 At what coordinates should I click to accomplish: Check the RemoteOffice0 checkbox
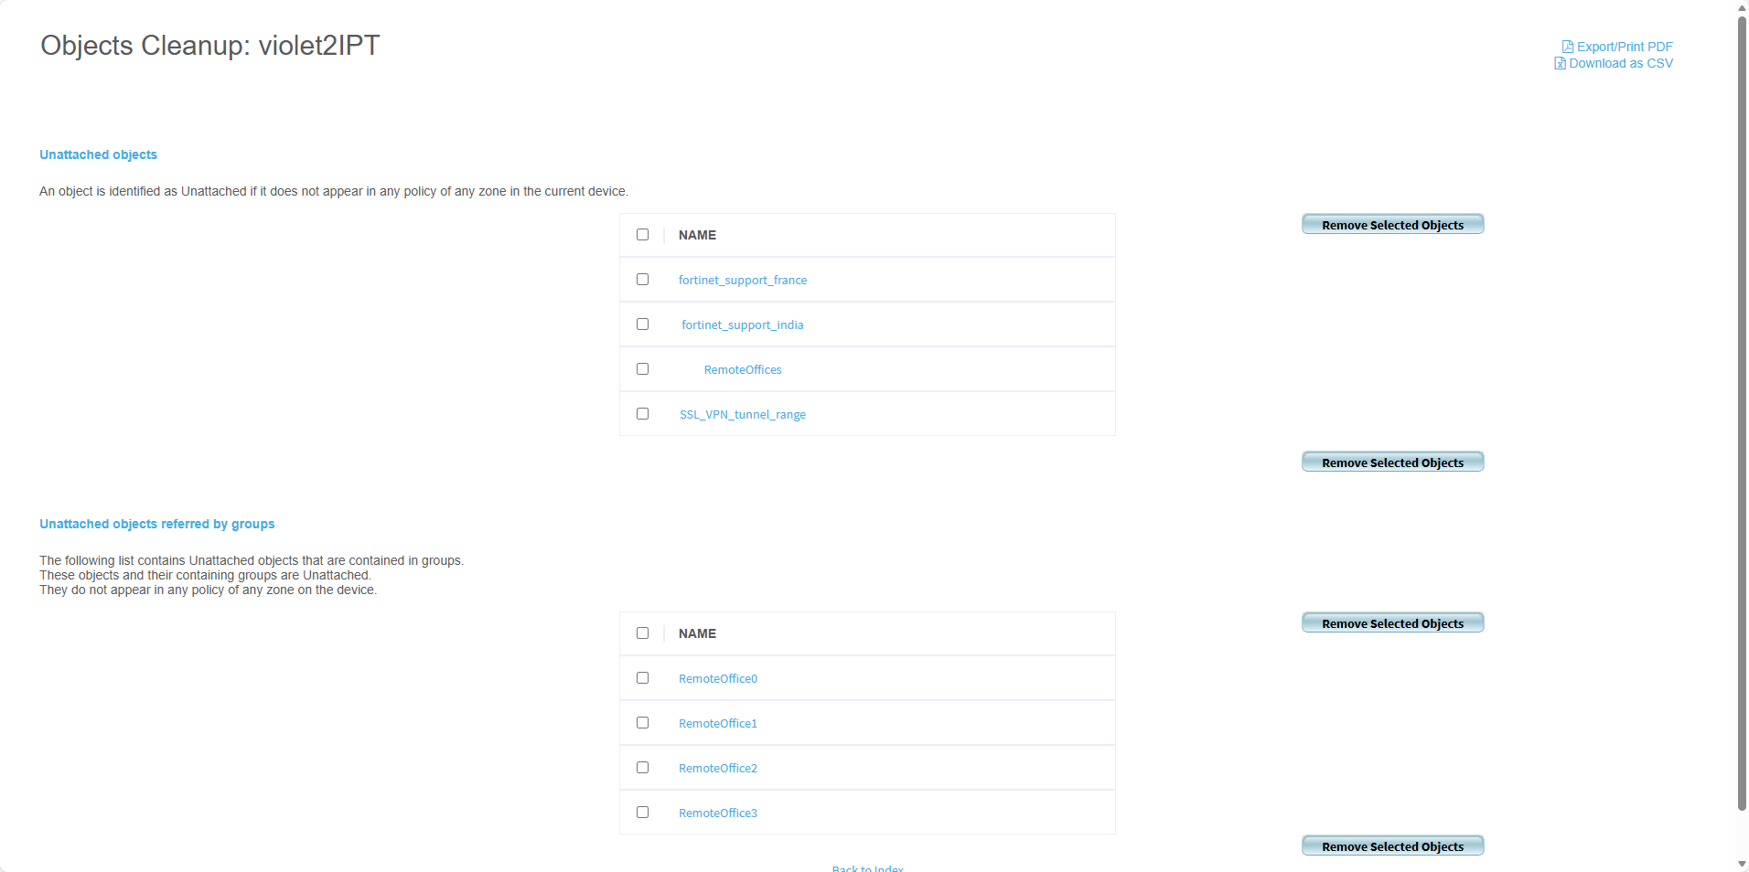[x=642, y=678]
